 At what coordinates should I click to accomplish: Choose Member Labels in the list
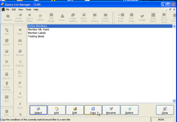coord(37,33)
